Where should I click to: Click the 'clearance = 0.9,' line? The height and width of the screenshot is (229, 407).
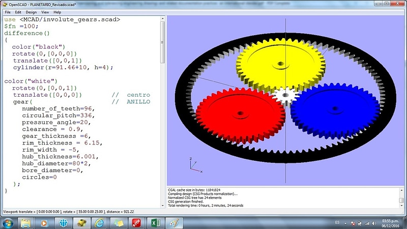click(x=52, y=129)
